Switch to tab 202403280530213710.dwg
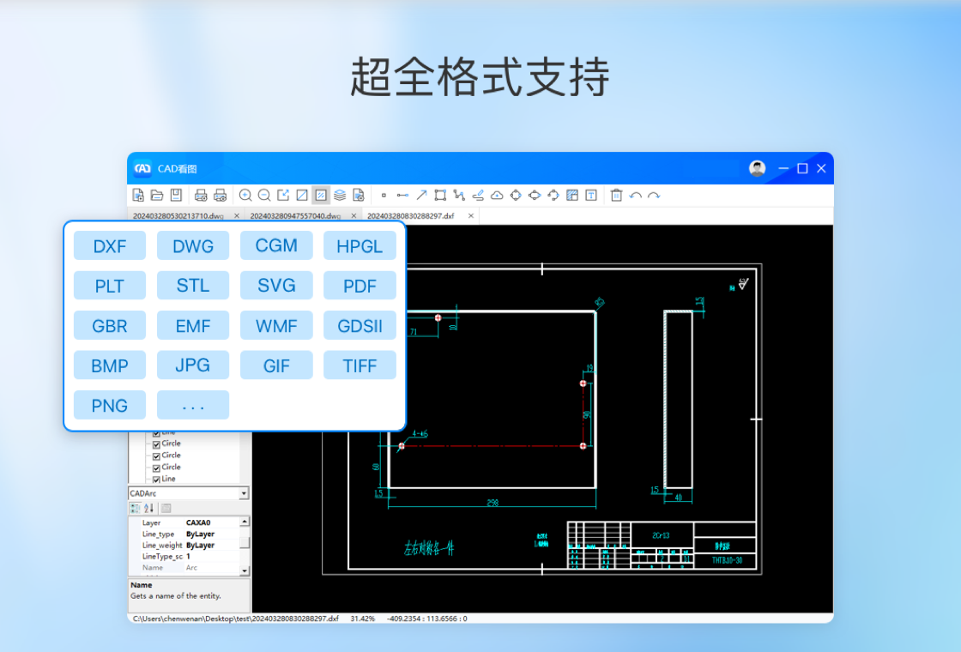Viewport: 961px width, 652px height. [178, 215]
